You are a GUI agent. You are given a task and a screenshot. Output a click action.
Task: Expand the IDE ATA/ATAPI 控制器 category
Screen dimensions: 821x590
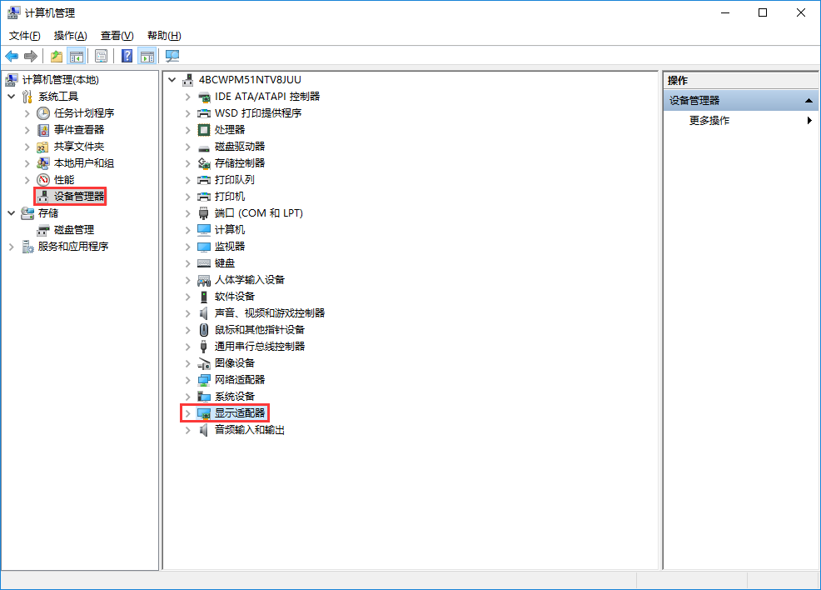pos(187,96)
